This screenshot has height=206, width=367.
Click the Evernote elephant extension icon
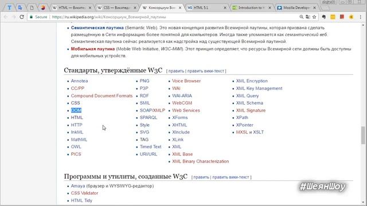(x=323, y=17)
